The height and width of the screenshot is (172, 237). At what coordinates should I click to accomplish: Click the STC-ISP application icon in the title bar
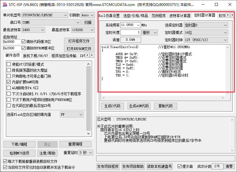coord(5,4)
